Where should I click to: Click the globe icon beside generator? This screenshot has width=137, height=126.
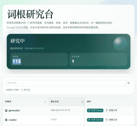(x=6, y=111)
